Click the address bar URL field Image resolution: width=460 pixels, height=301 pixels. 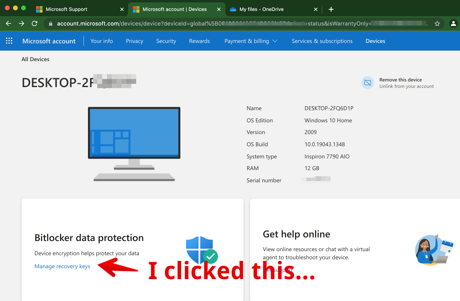(x=239, y=23)
